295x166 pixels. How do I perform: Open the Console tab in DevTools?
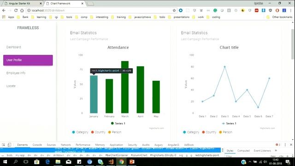(37, 145)
